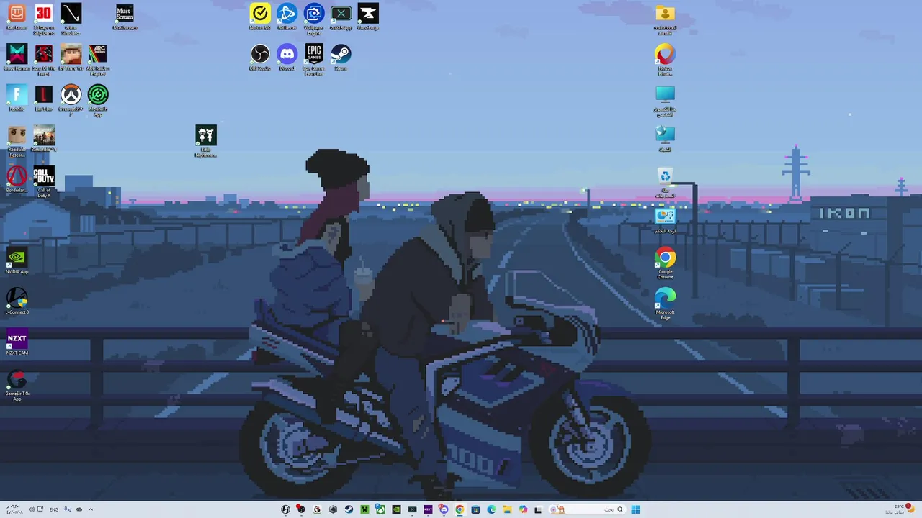Open the Overwatch 2 desktop icon

(x=71, y=100)
